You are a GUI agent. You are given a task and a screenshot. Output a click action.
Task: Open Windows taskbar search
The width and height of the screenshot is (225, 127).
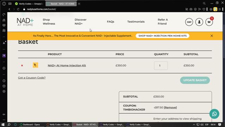coord(9,125)
